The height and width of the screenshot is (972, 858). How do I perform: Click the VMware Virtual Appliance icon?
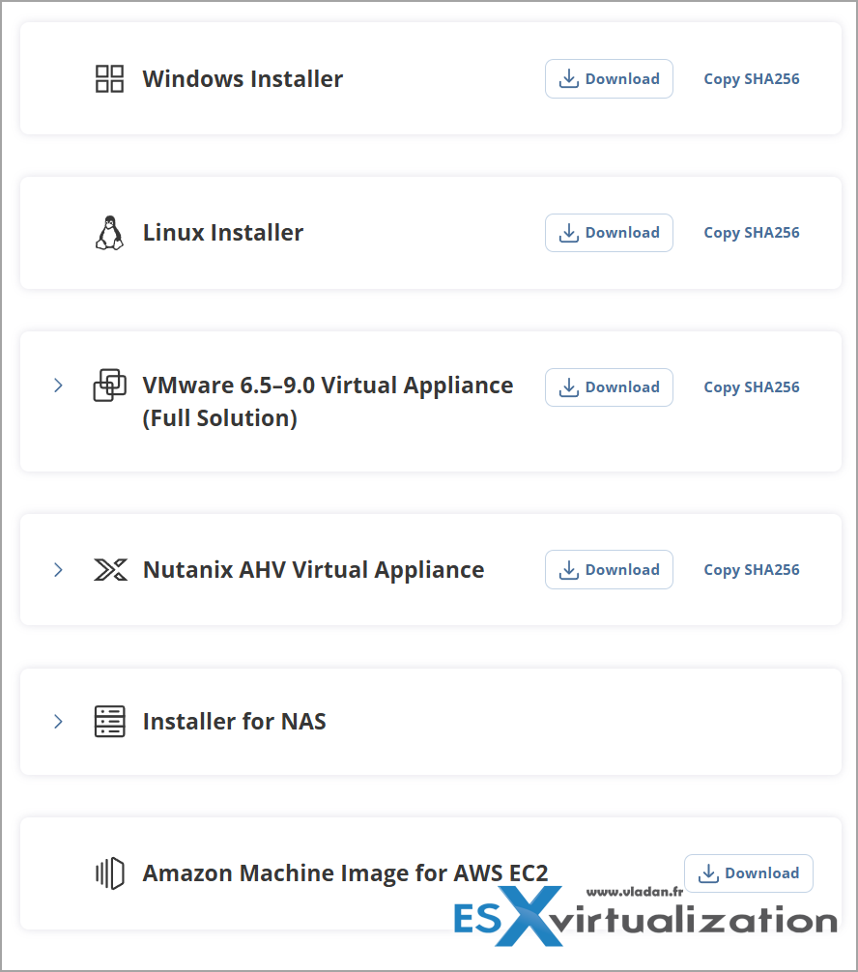[109, 386]
